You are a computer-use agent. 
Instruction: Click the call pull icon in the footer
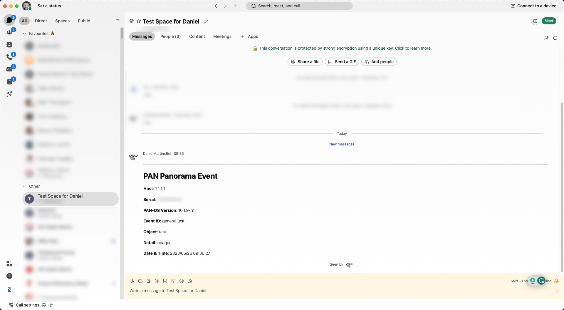click(x=51, y=305)
